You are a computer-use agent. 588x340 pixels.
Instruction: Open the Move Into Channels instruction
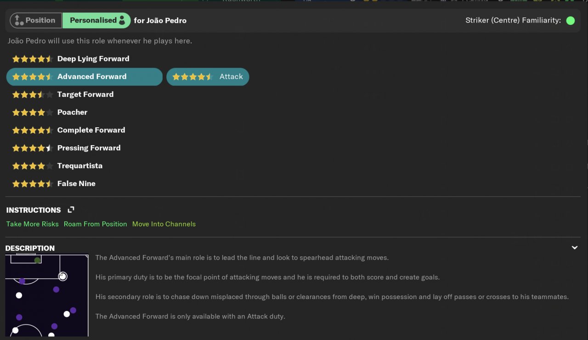click(164, 224)
